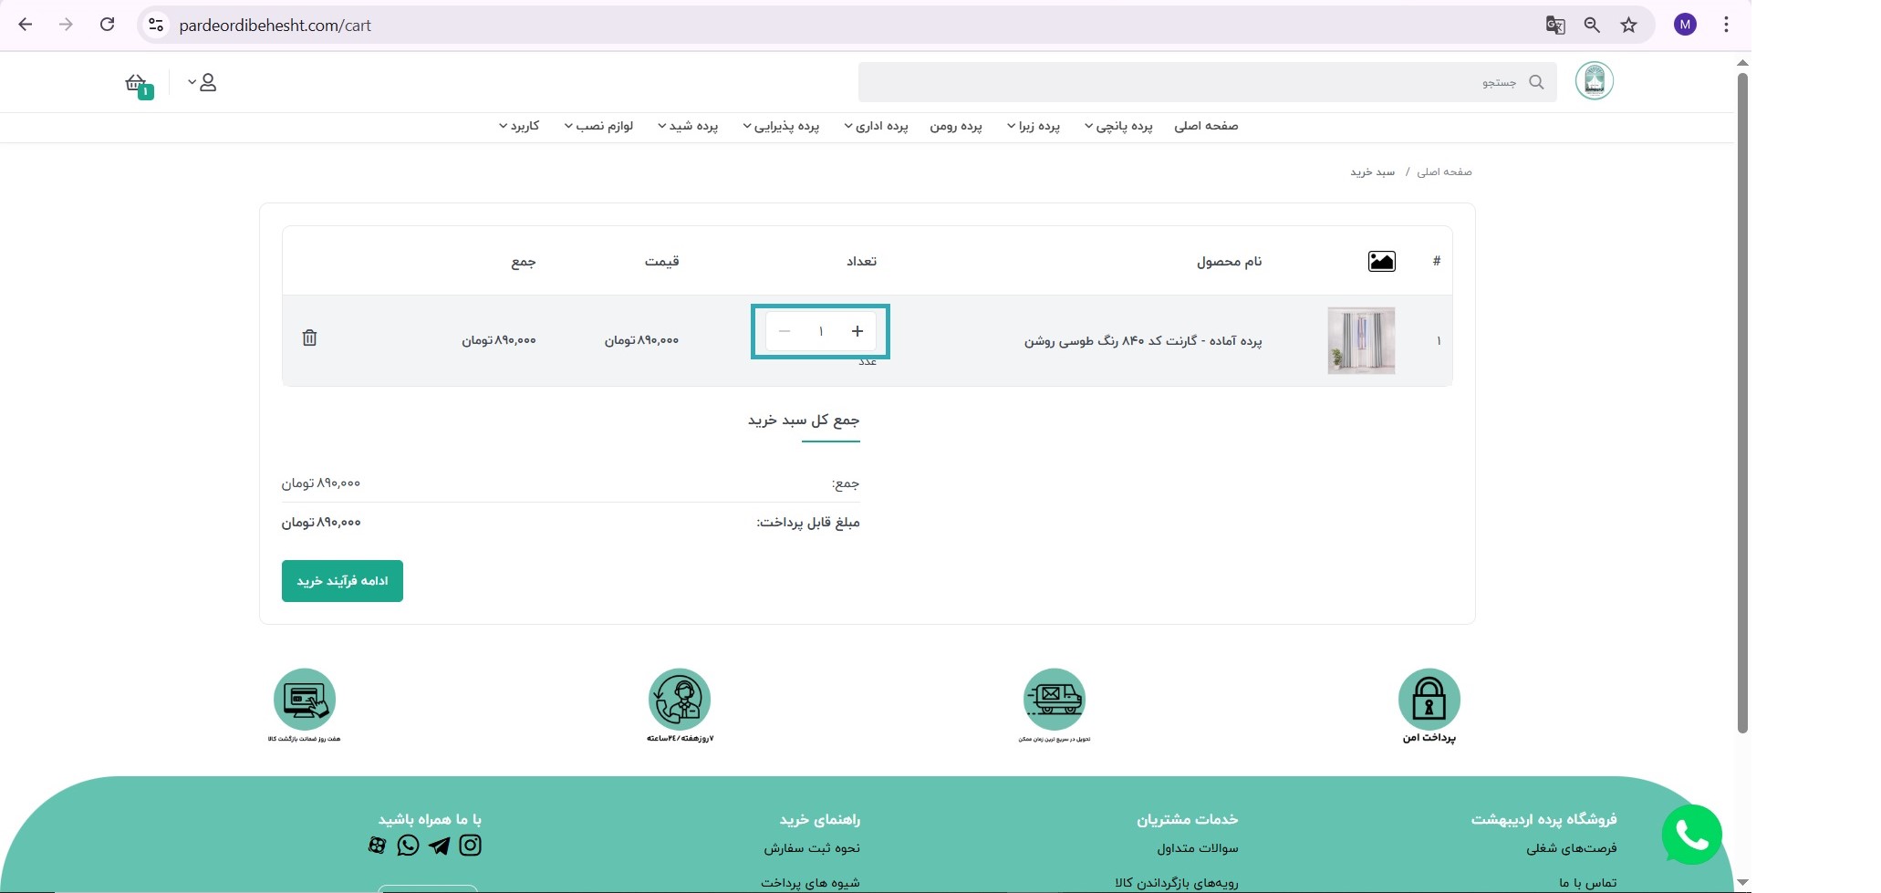Image resolution: width=1881 pixels, height=893 pixels.
Task: Click the store logo next to search bar
Action: point(1595,81)
